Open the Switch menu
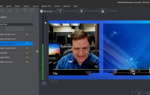 tap(9, 6)
